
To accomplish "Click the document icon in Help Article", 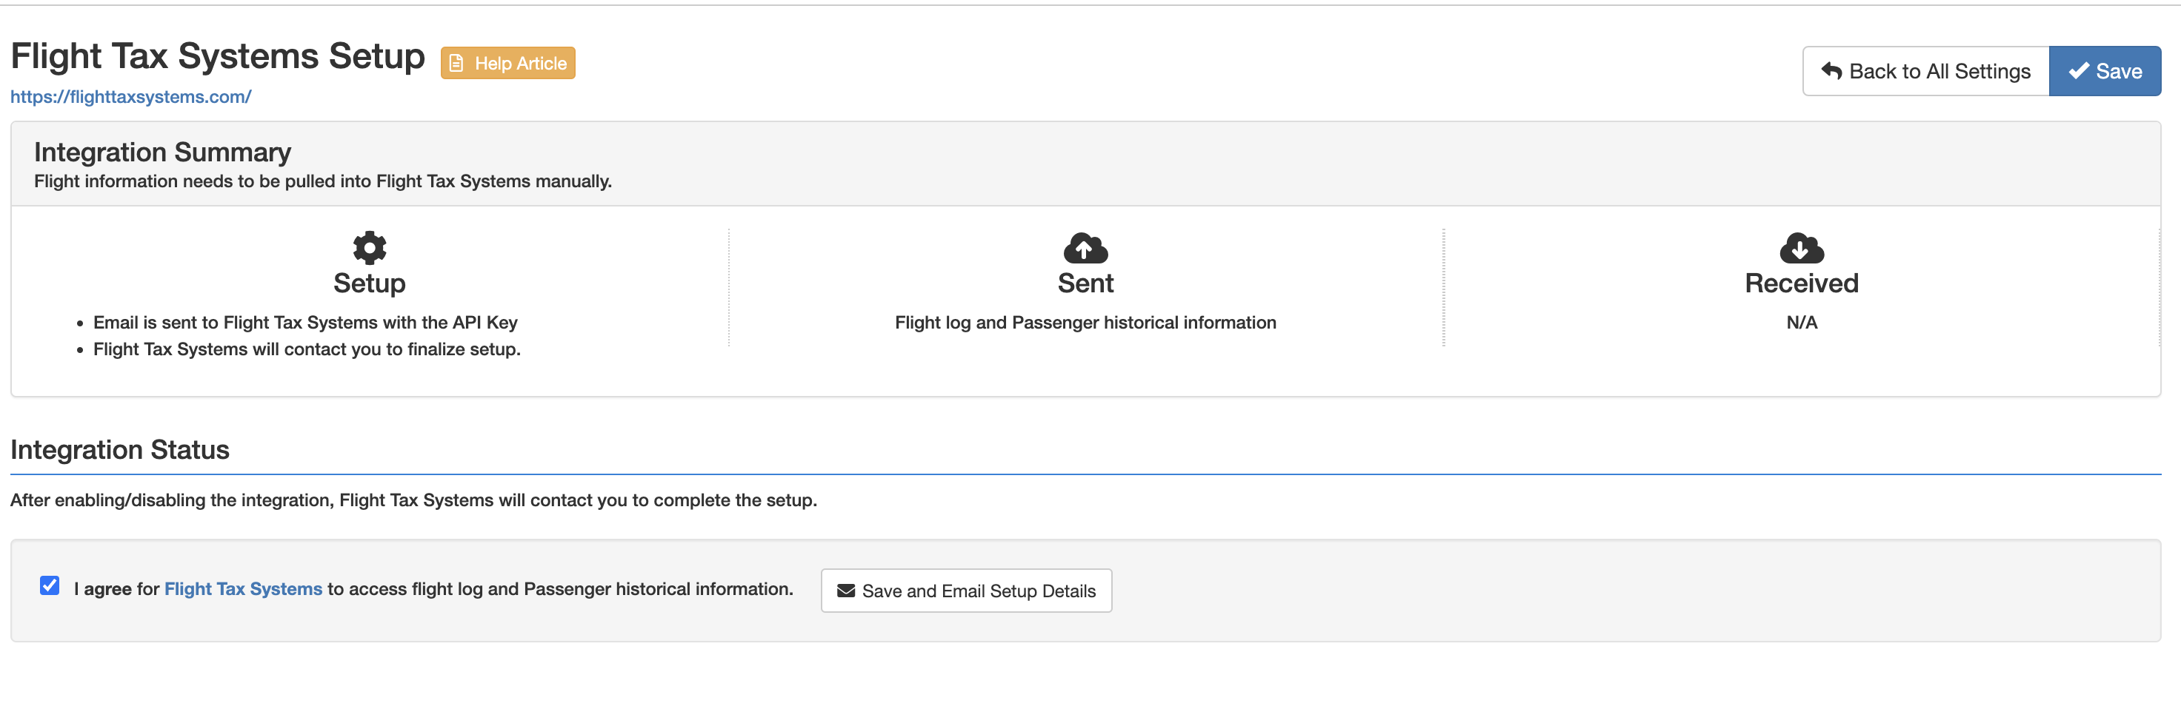I will coord(456,64).
